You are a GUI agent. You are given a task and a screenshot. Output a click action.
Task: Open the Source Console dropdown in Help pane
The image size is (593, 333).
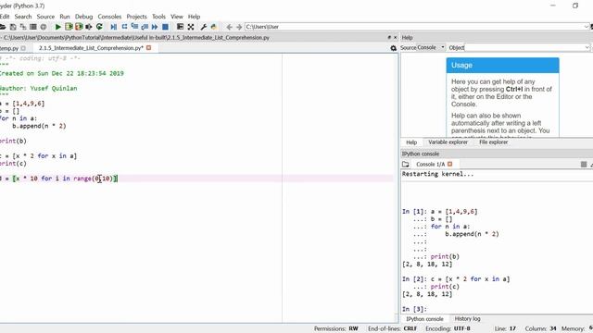pos(431,47)
